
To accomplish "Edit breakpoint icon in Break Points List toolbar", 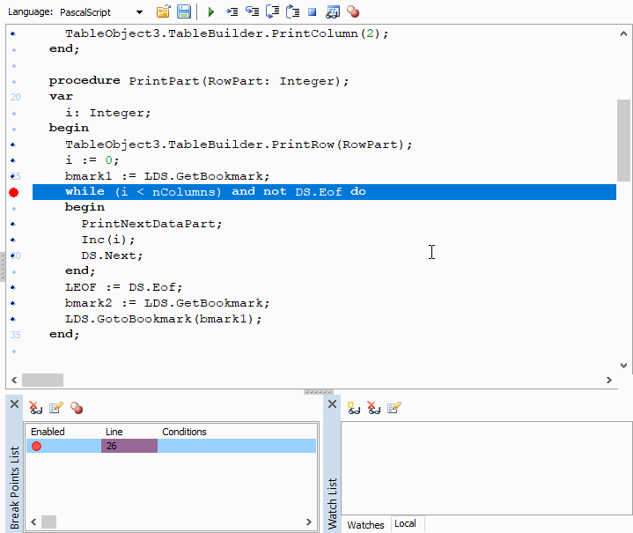I will (x=56, y=408).
